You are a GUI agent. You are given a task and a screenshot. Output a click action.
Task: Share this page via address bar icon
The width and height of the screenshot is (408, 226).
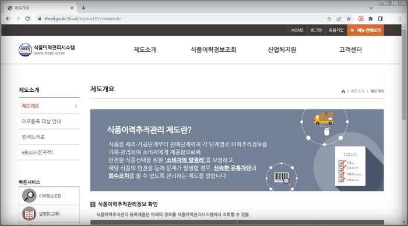coord(339,19)
